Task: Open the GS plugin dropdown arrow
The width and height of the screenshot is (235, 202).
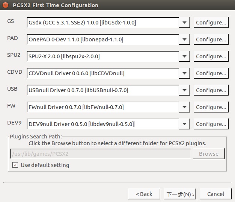Action: (184, 23)
